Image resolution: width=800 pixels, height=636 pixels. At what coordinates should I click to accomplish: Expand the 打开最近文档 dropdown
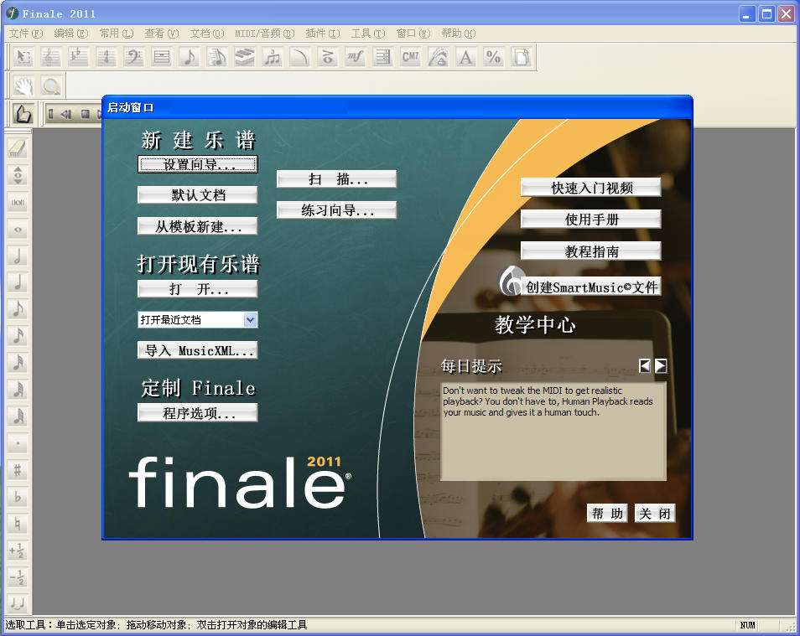pos(250,320)
